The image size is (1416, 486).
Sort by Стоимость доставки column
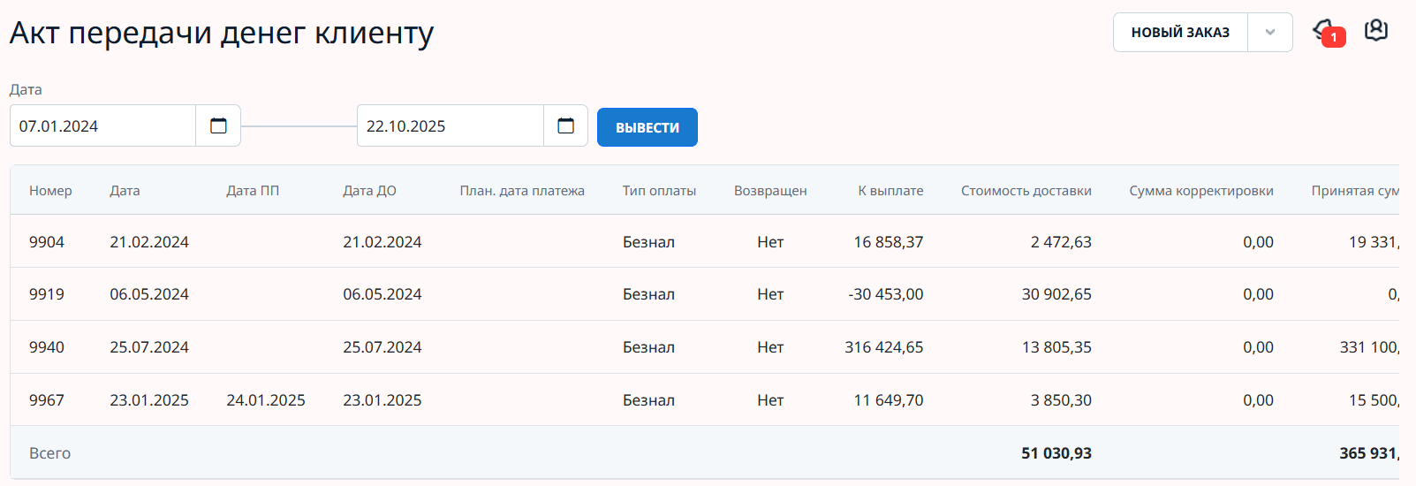click(x=1026, y=191)
